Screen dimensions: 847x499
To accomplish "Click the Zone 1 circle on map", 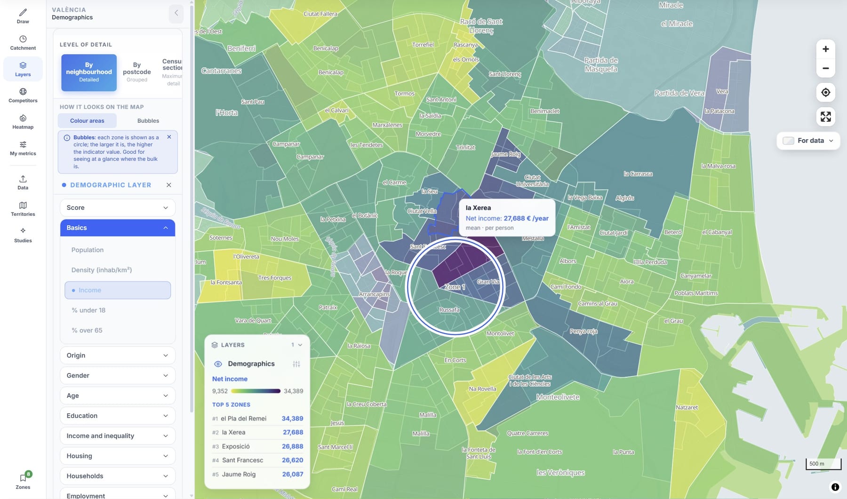I will [x=455, y=287].
